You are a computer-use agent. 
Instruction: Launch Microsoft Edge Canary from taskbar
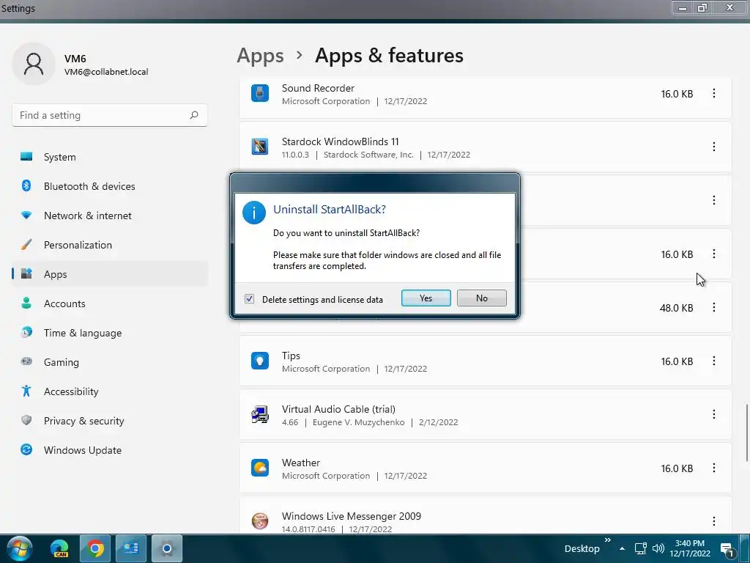tap(60, 548)
